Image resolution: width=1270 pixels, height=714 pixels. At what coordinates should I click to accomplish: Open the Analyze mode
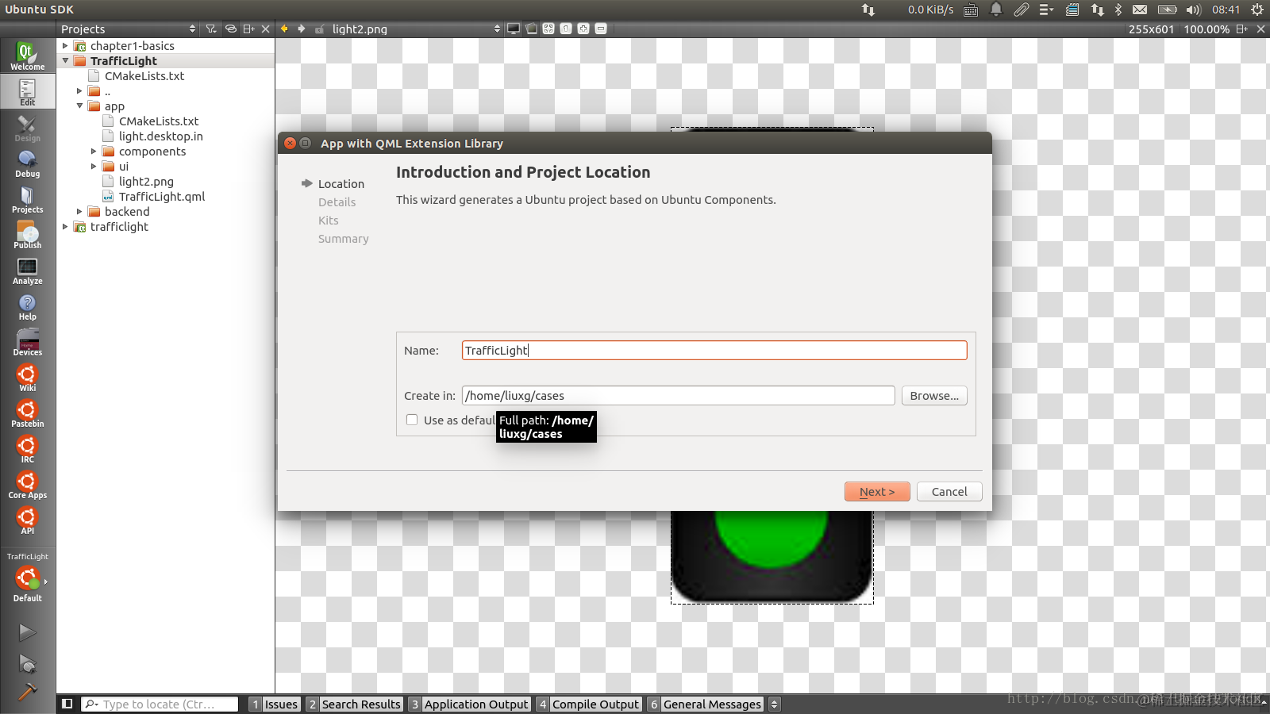click(x=27, y=271)
